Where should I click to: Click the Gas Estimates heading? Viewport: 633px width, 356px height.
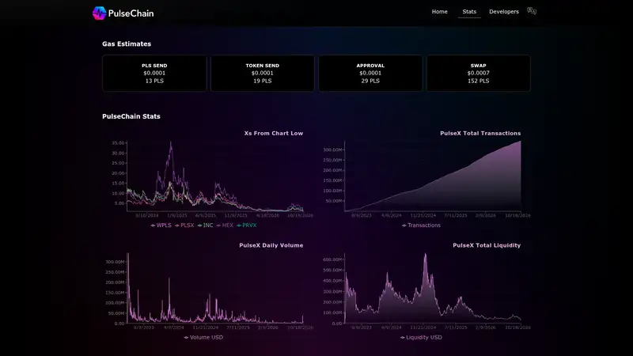click(x=127, y=44)
